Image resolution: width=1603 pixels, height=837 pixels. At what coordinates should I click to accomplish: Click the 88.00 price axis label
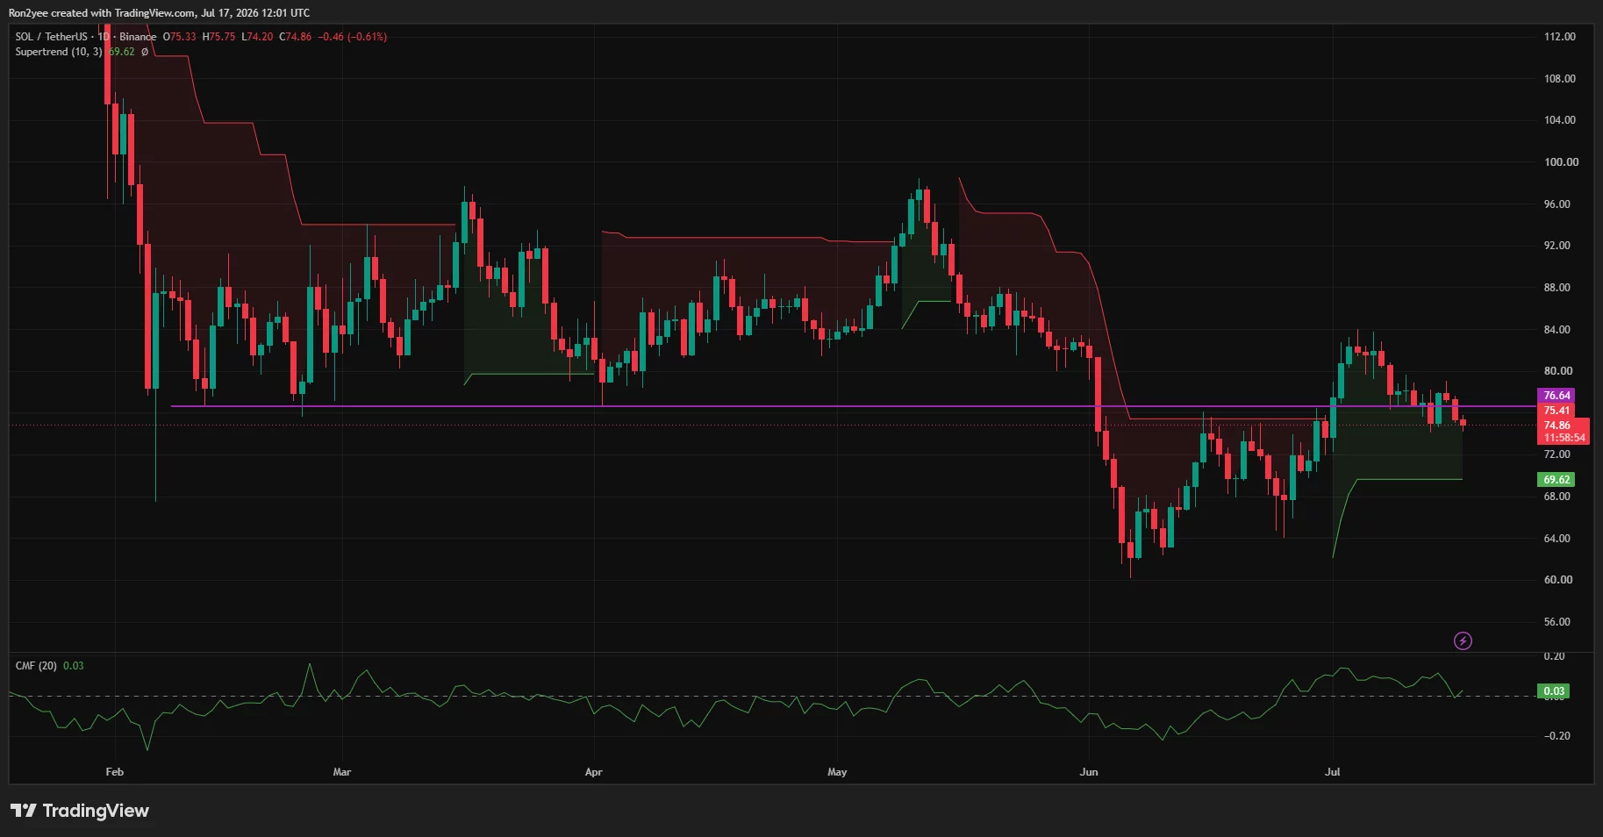pyautogui.click(x=1557, y=288)
